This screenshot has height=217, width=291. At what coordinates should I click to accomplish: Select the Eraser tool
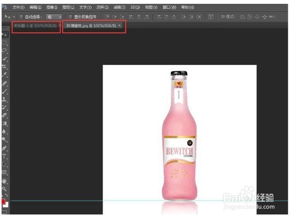click(4, 115)
